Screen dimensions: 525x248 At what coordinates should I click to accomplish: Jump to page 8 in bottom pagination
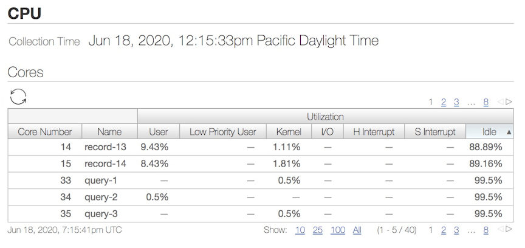pyautogui.click(x=486, y=230)
